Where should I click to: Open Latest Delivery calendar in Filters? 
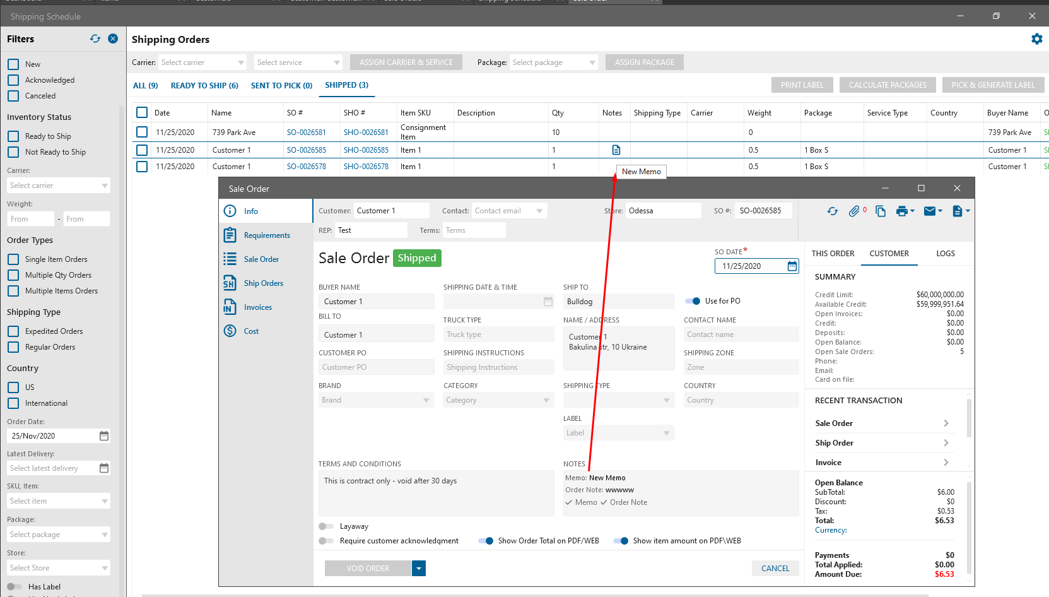click(104, 468)
